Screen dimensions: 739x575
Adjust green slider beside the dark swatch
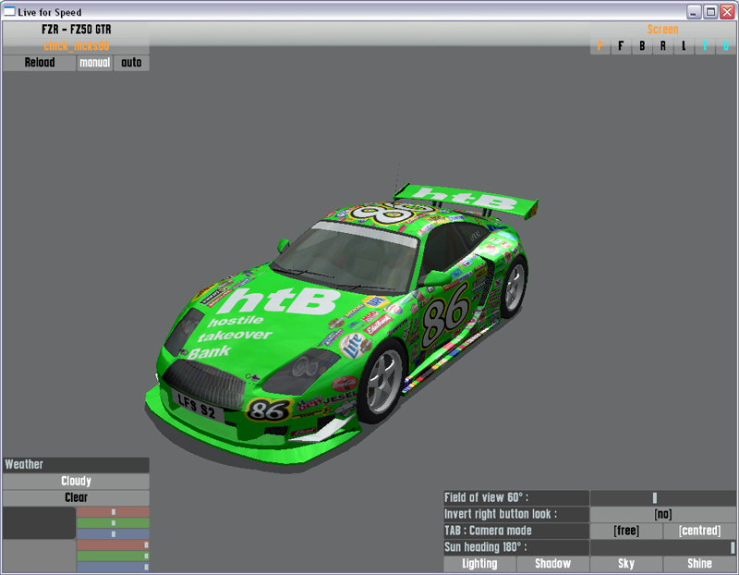click(113, 523)
